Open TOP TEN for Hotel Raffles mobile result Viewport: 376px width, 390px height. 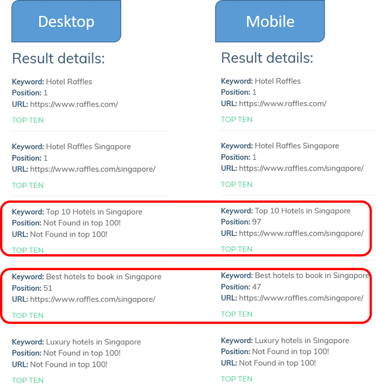pos(236,119)
